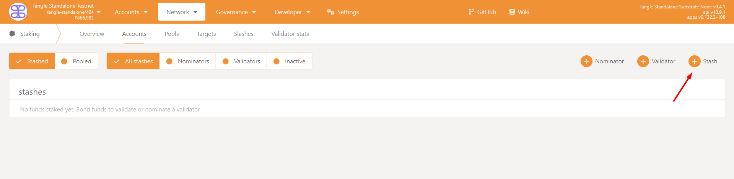Click the Tangle network logo icon
The height and width of the screenshot is (179, 734).
[x=18, y=12]
